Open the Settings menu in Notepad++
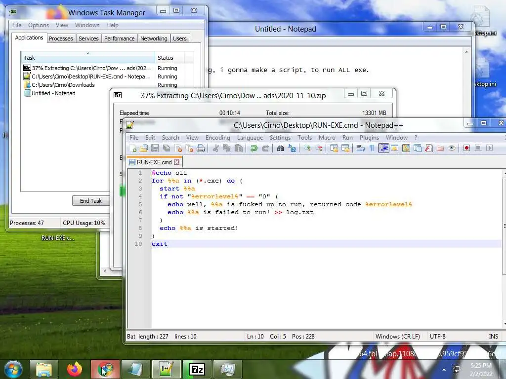Viewport: 506px width, 379px height. point(280,138)
